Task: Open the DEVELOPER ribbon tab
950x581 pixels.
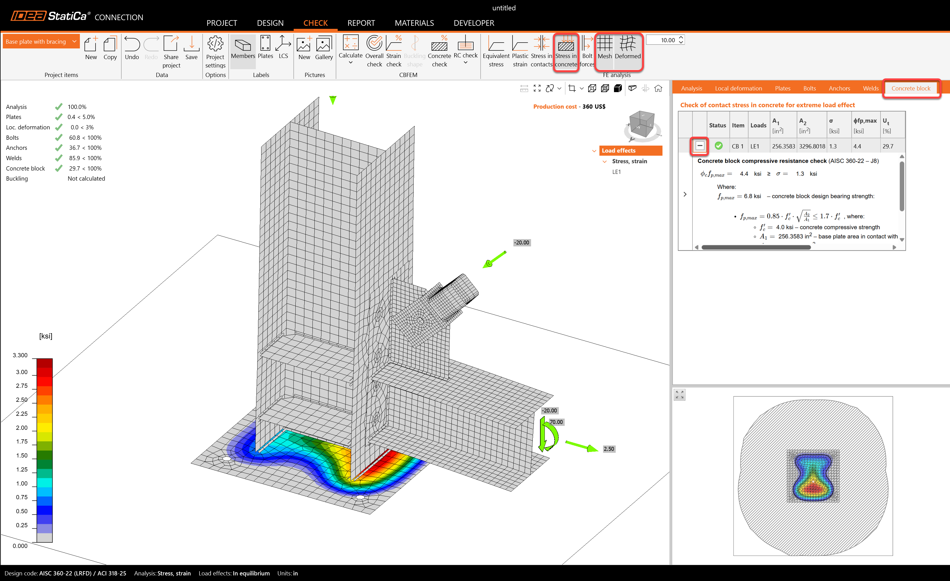Action: tap(474, 23)
